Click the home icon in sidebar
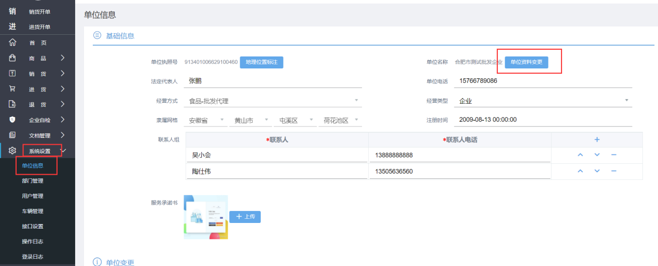This screenshot has width=658, height=266. [12, 43]
